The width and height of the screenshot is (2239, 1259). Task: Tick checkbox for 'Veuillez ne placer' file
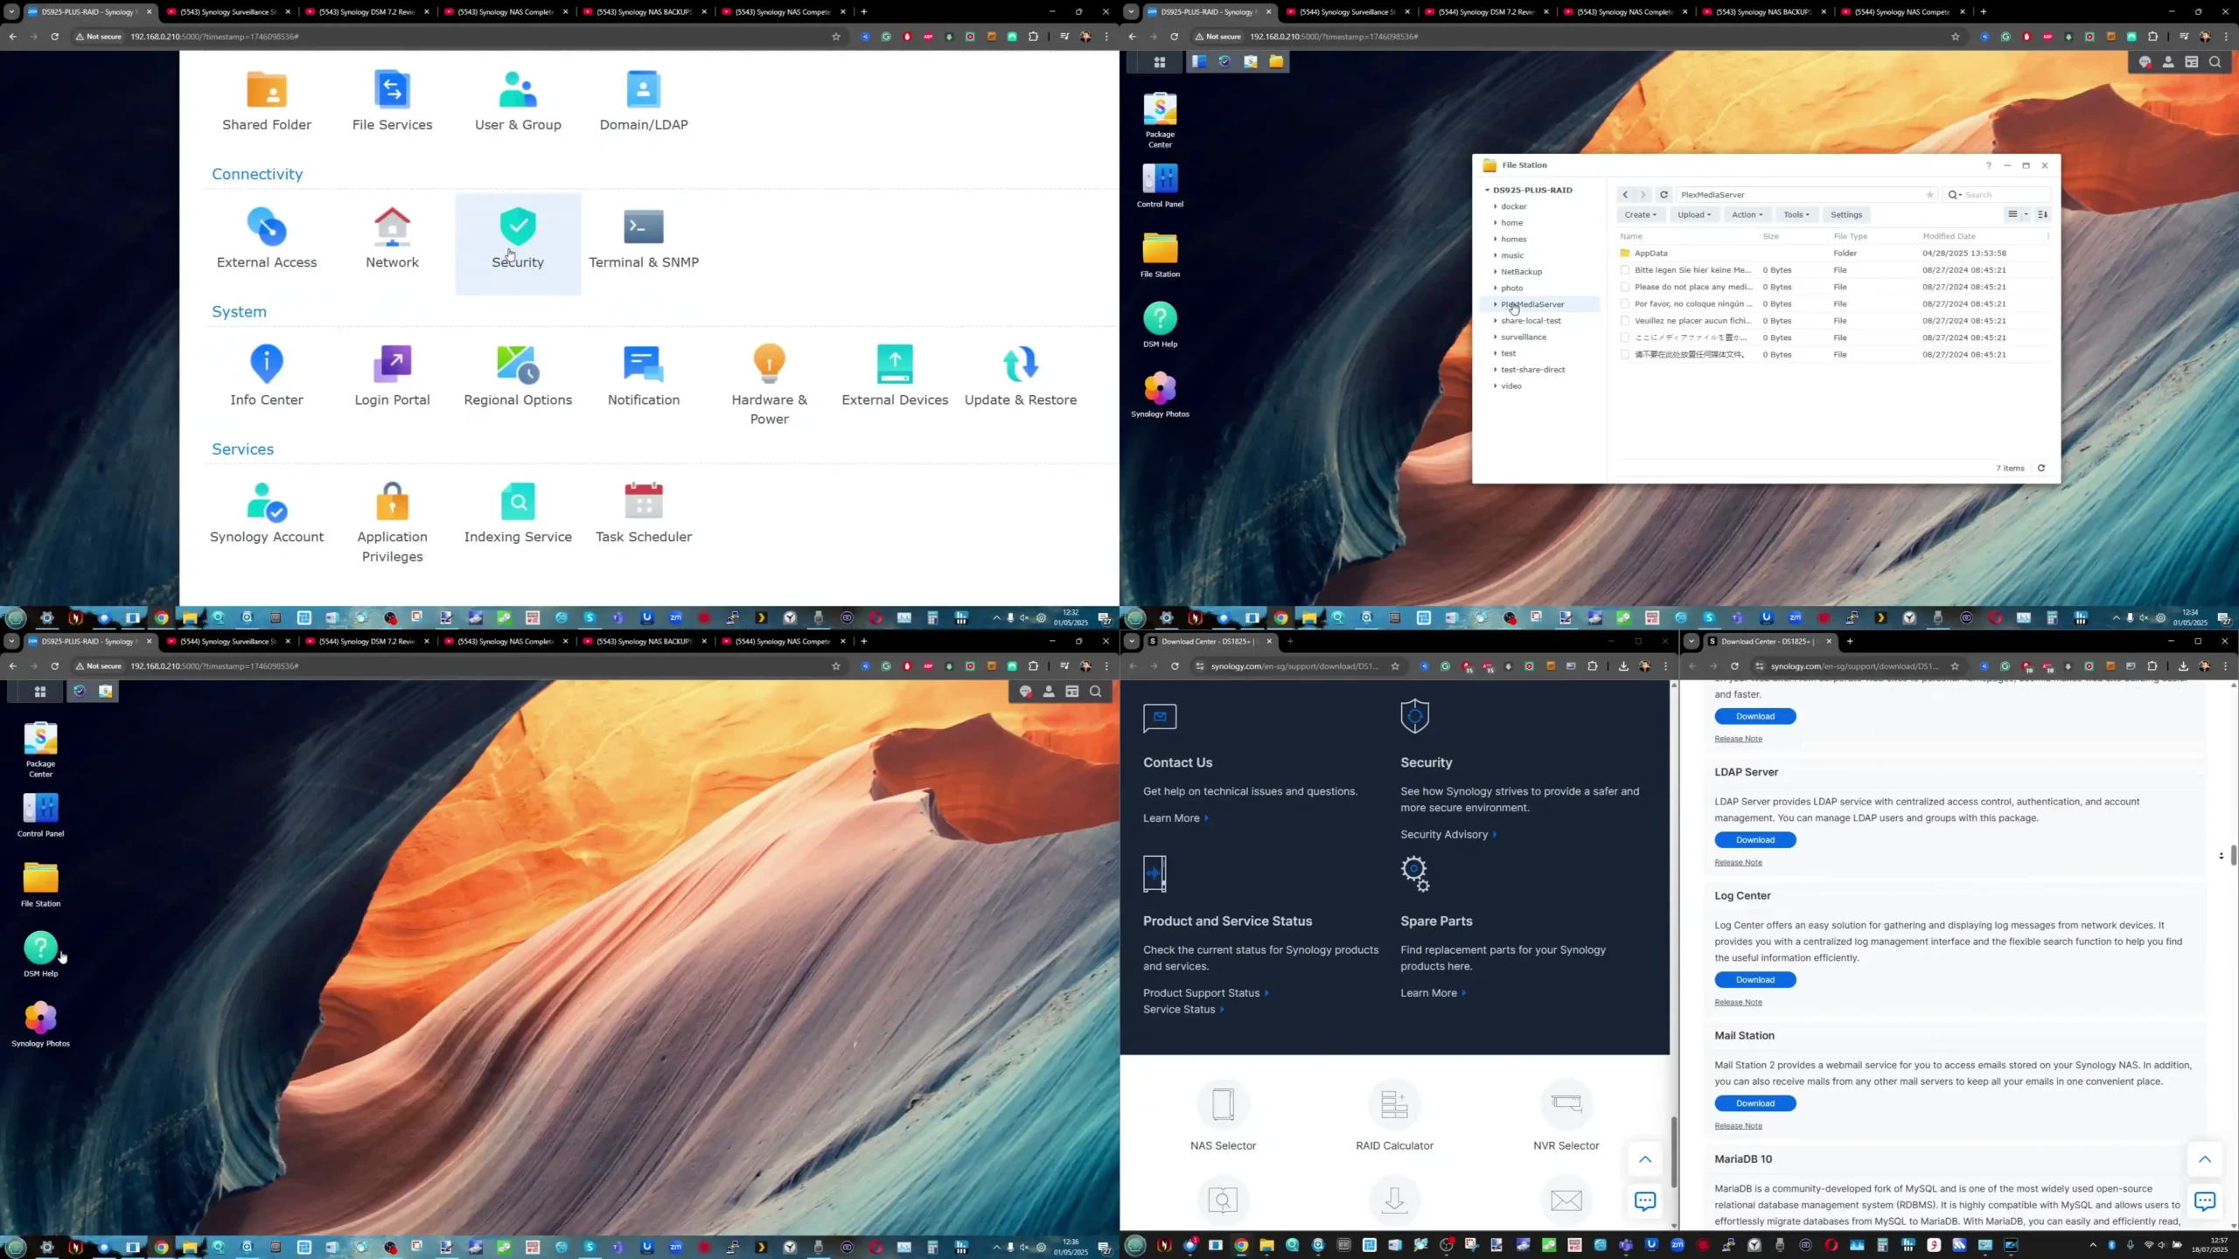[x=1625, y=321]
